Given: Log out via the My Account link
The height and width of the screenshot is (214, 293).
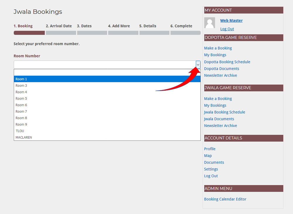Looking at the screenshot, I should tap(227, 29).
